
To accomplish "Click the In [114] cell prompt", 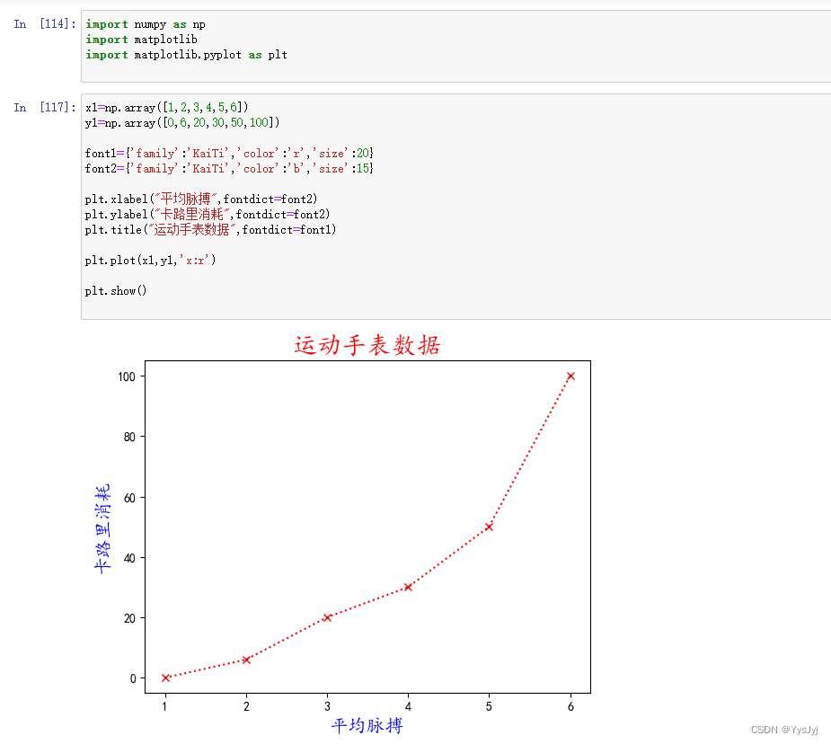I will 45,24.
